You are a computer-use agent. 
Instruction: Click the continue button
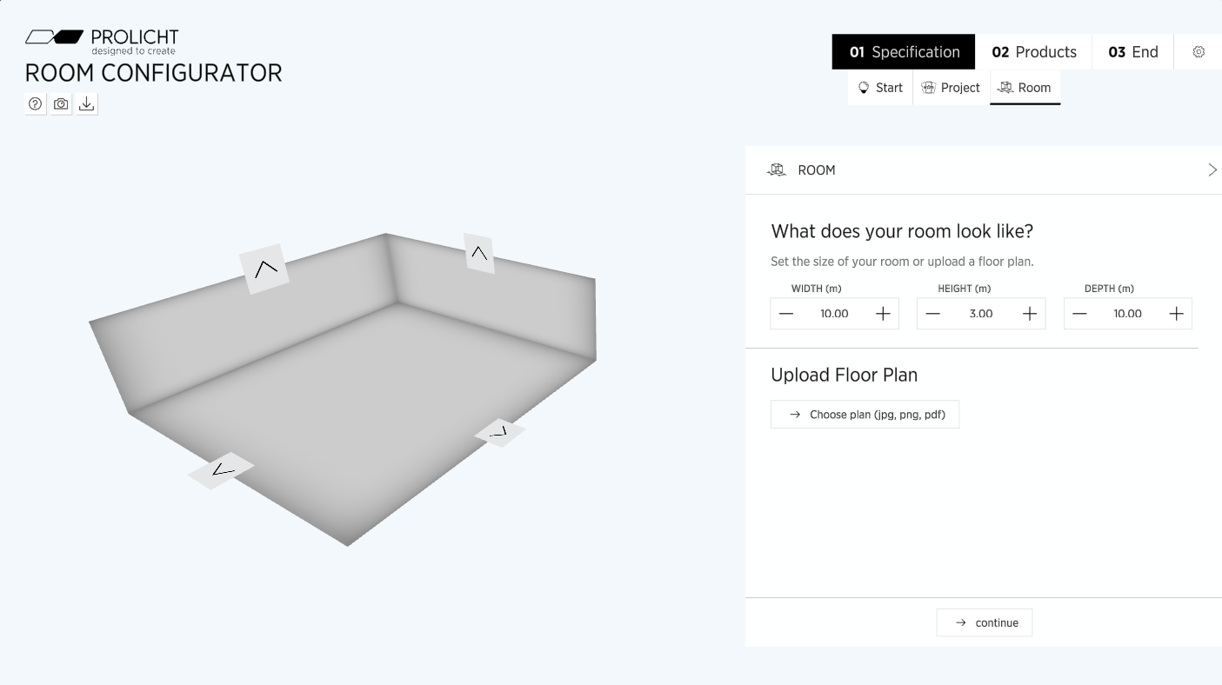pyautogui.click(x=985, y=622)
